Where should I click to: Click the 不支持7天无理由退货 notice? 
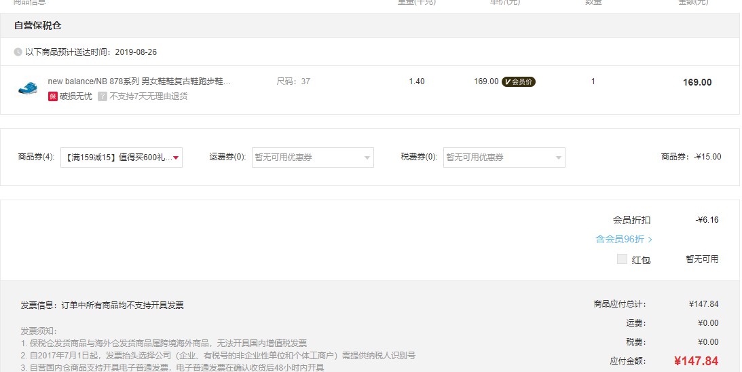click(149, 96)
